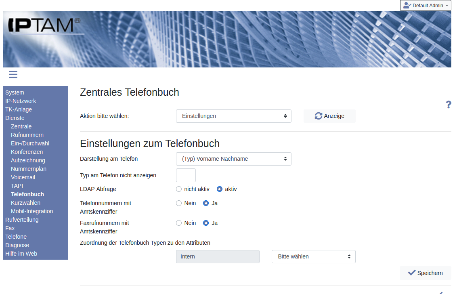Click Typ am Telefon nicht anzeigen field
Screen dimensions: 457x294
pyautogui.click(x=186, y=175)
